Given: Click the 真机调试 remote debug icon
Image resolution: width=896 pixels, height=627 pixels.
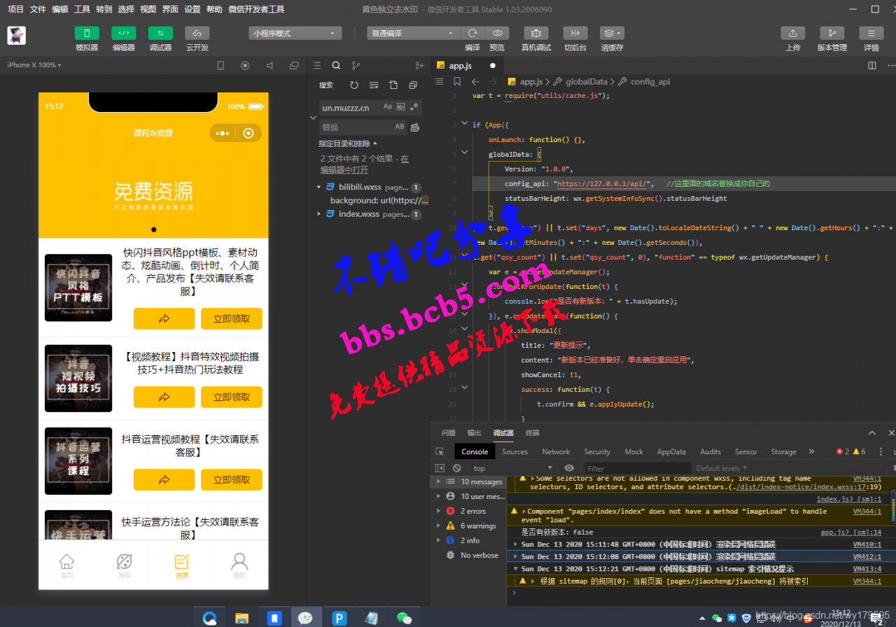Looking at the screenshot, I should point(536,33).
